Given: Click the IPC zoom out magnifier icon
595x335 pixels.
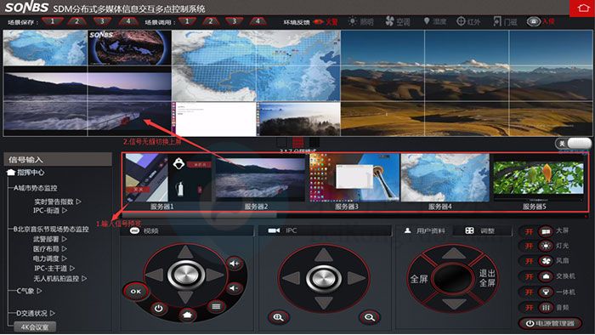Looking at the screenshot, I should coord(369,317).
